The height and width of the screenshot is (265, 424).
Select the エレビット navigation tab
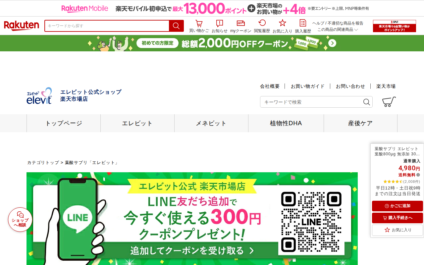(137, 123)
